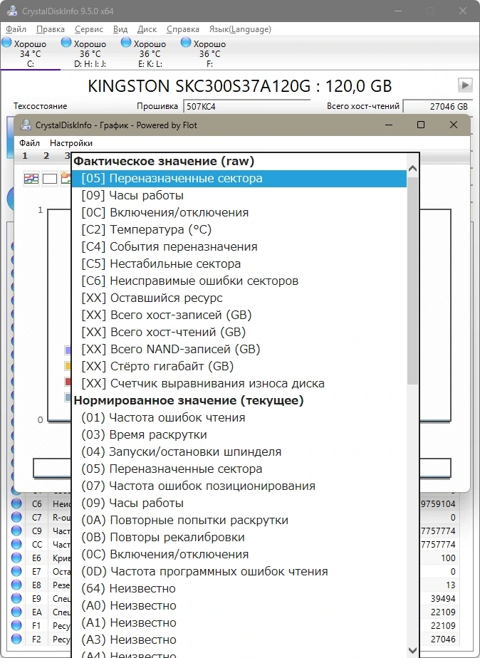The width and height of the screenshot is (480, 658).
Task: Click the Прошивка 507KC4 field
Action: 246,107
